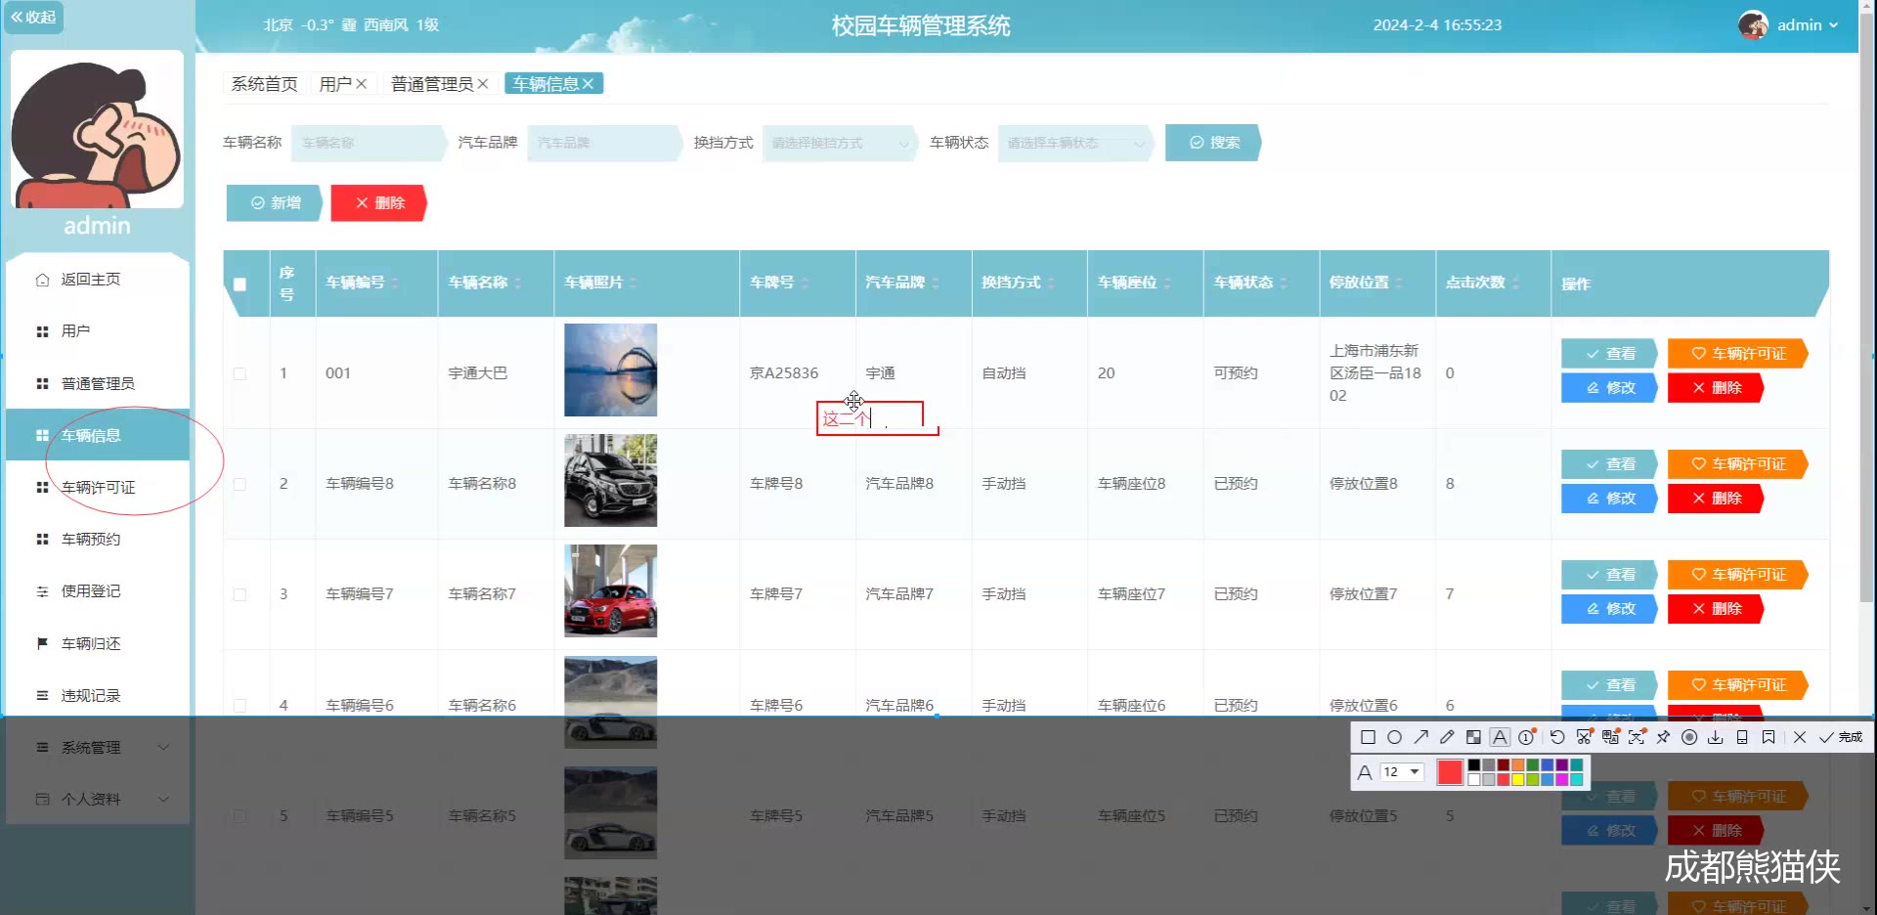The height and width of the screenshot is (915, 1877).
Task: Select the ellipse annotation tool
Action: [1394, 738]
